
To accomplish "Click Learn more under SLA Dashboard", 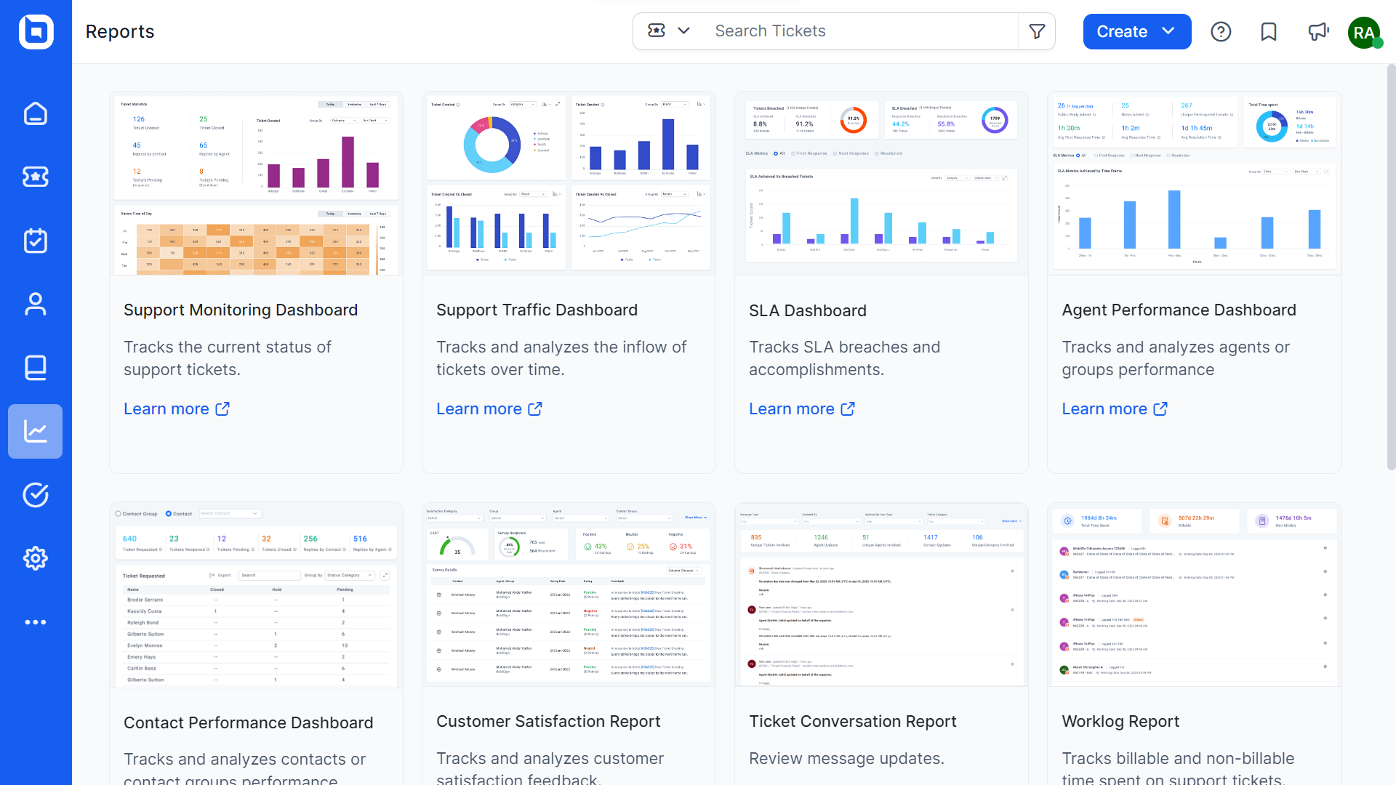I will (793, 408).
